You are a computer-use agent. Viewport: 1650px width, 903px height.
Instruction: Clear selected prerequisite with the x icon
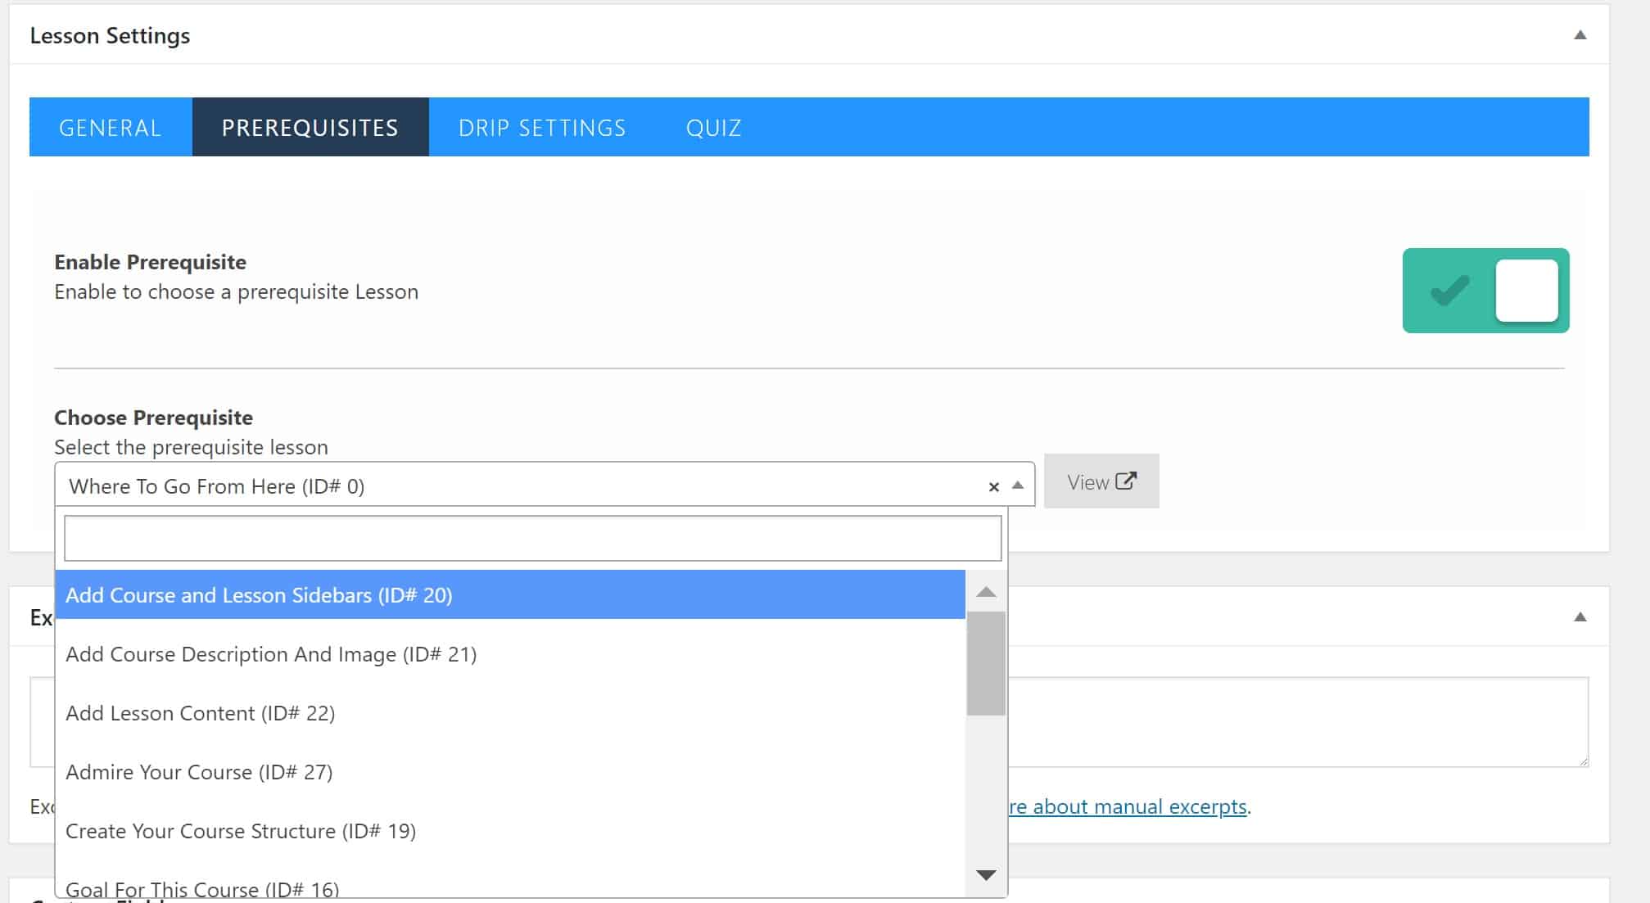pyautogui.click(x=993, y=487)
